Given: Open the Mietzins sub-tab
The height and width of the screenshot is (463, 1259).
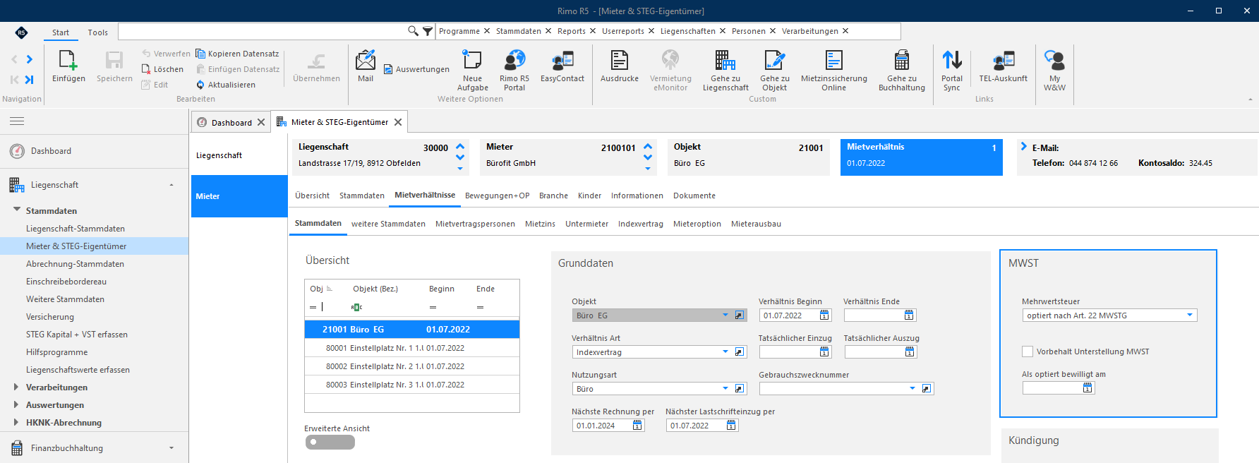Looking at the screenshot, I should tap(540, 224).
